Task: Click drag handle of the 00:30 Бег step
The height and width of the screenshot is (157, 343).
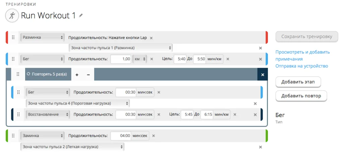Action: (19, 92)
